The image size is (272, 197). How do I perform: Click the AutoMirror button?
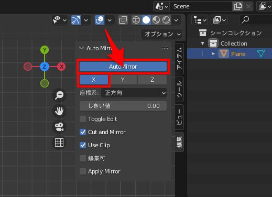(123, 67)
